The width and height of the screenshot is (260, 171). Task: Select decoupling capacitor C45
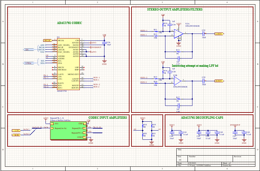click(199, 133)
